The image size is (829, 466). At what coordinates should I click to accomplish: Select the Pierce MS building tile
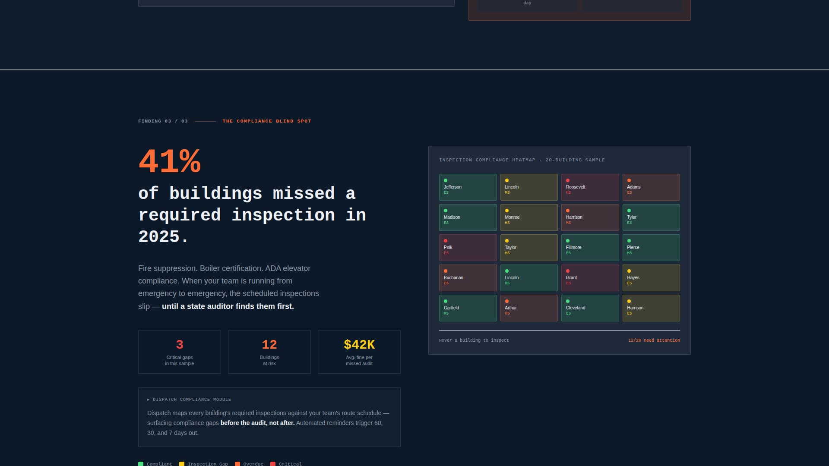coord(651,248)
